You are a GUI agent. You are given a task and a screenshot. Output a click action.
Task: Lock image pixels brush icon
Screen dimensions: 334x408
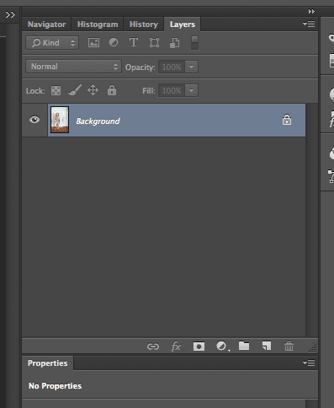[x=75, y=90]
